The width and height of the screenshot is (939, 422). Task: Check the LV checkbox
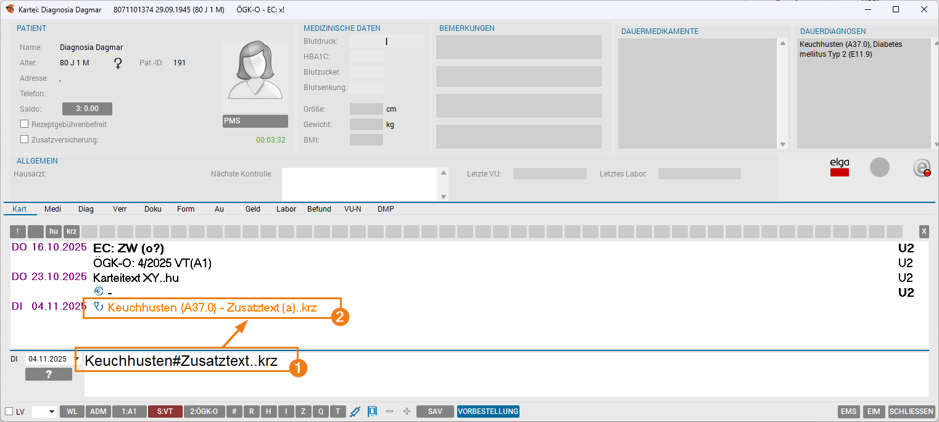9,412
